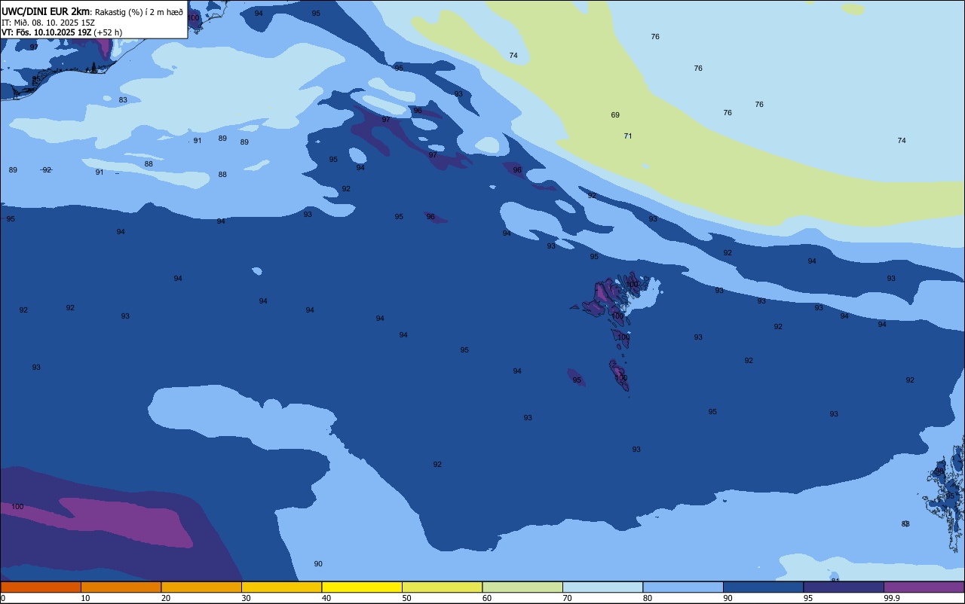Viewport: 965px width, 604px height.
Task: Click the 'VT: Fös. 10.10.2025 19Z (+52 h)' line
Action: coord(62,32)
